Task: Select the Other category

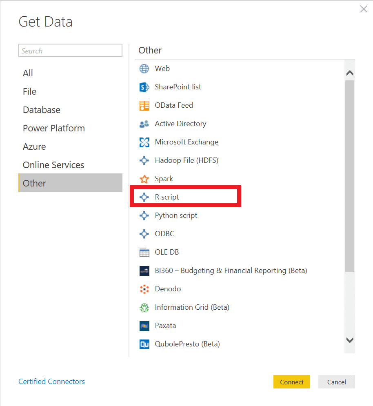Action: 70,183
